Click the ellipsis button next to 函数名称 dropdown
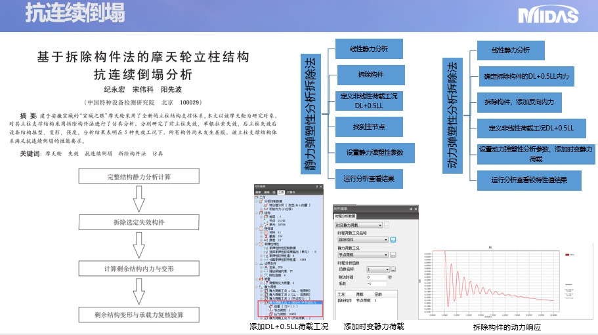 click(x=394, y=269)
